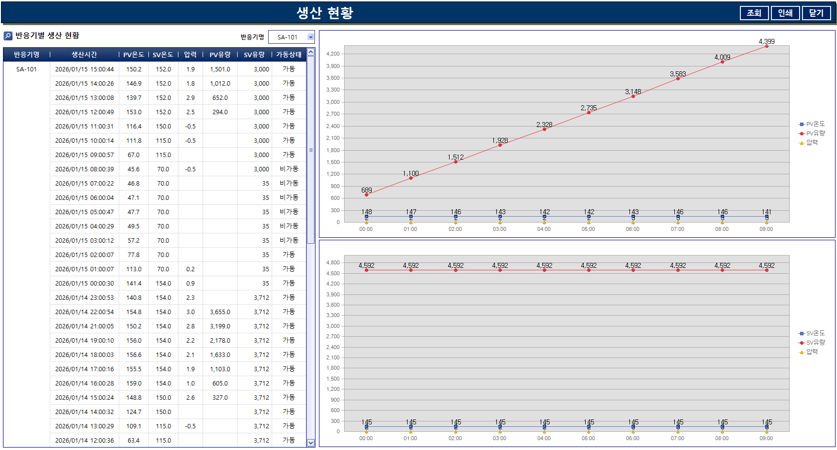Click the magnifier icon beside 반응기별 생산 현황
This screenshot has width=837, height=450.
tap(8, 36)
